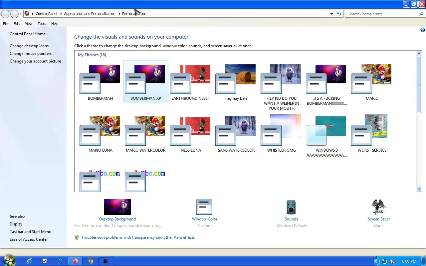This screenshot has height=266, width=426.
Task: Click the network tray icon
Action: pyautogui.click(x=384, y=261)
